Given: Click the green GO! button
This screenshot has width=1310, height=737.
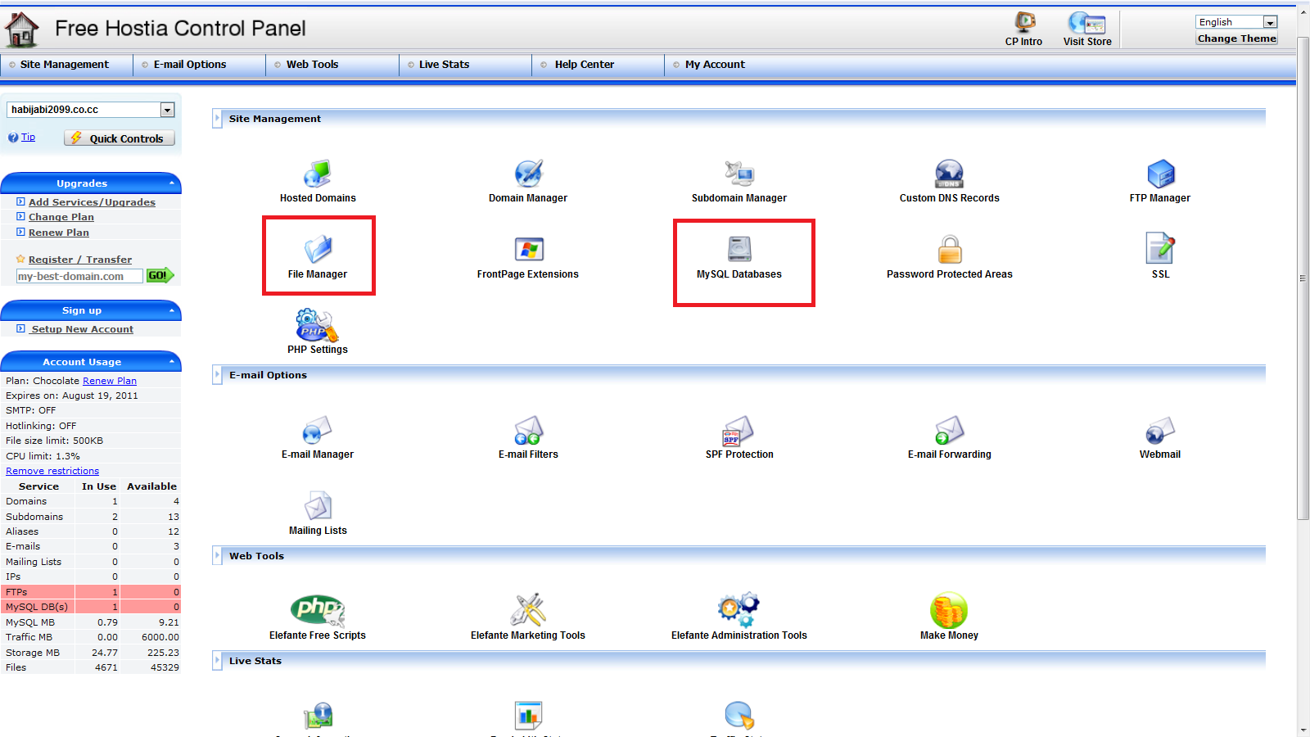Looking at the screenshot, I should coord(159,276).
